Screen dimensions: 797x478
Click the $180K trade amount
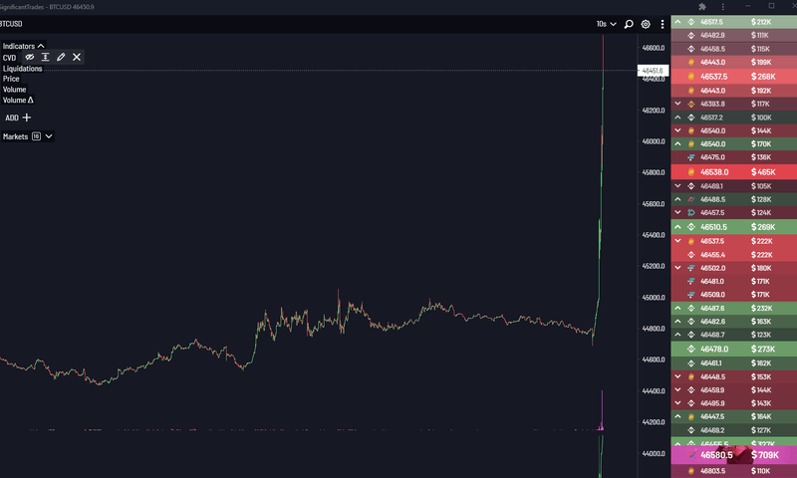point(761,268)
